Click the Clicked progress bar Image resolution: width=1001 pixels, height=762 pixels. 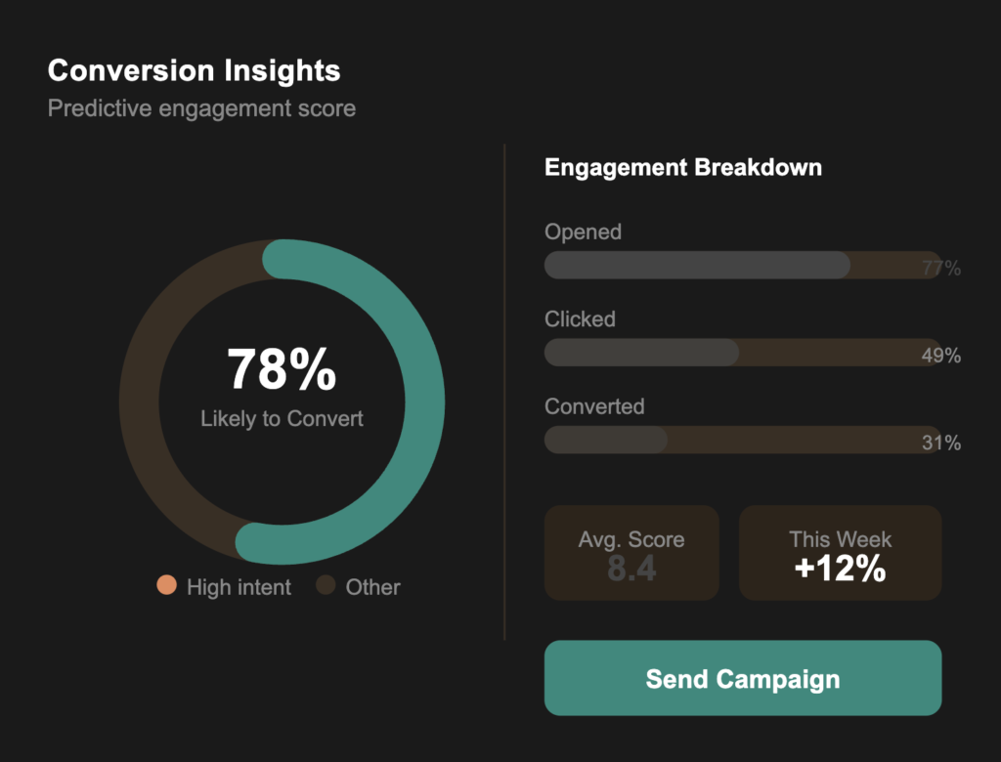pos(741,353)
